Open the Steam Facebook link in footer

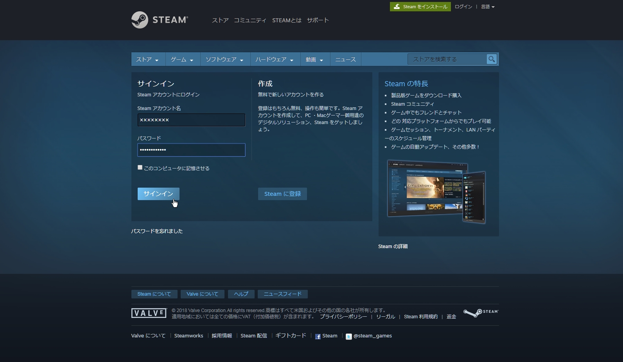326,336
